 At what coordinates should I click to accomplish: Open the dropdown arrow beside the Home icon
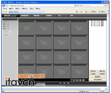click(x=79, y=12)
